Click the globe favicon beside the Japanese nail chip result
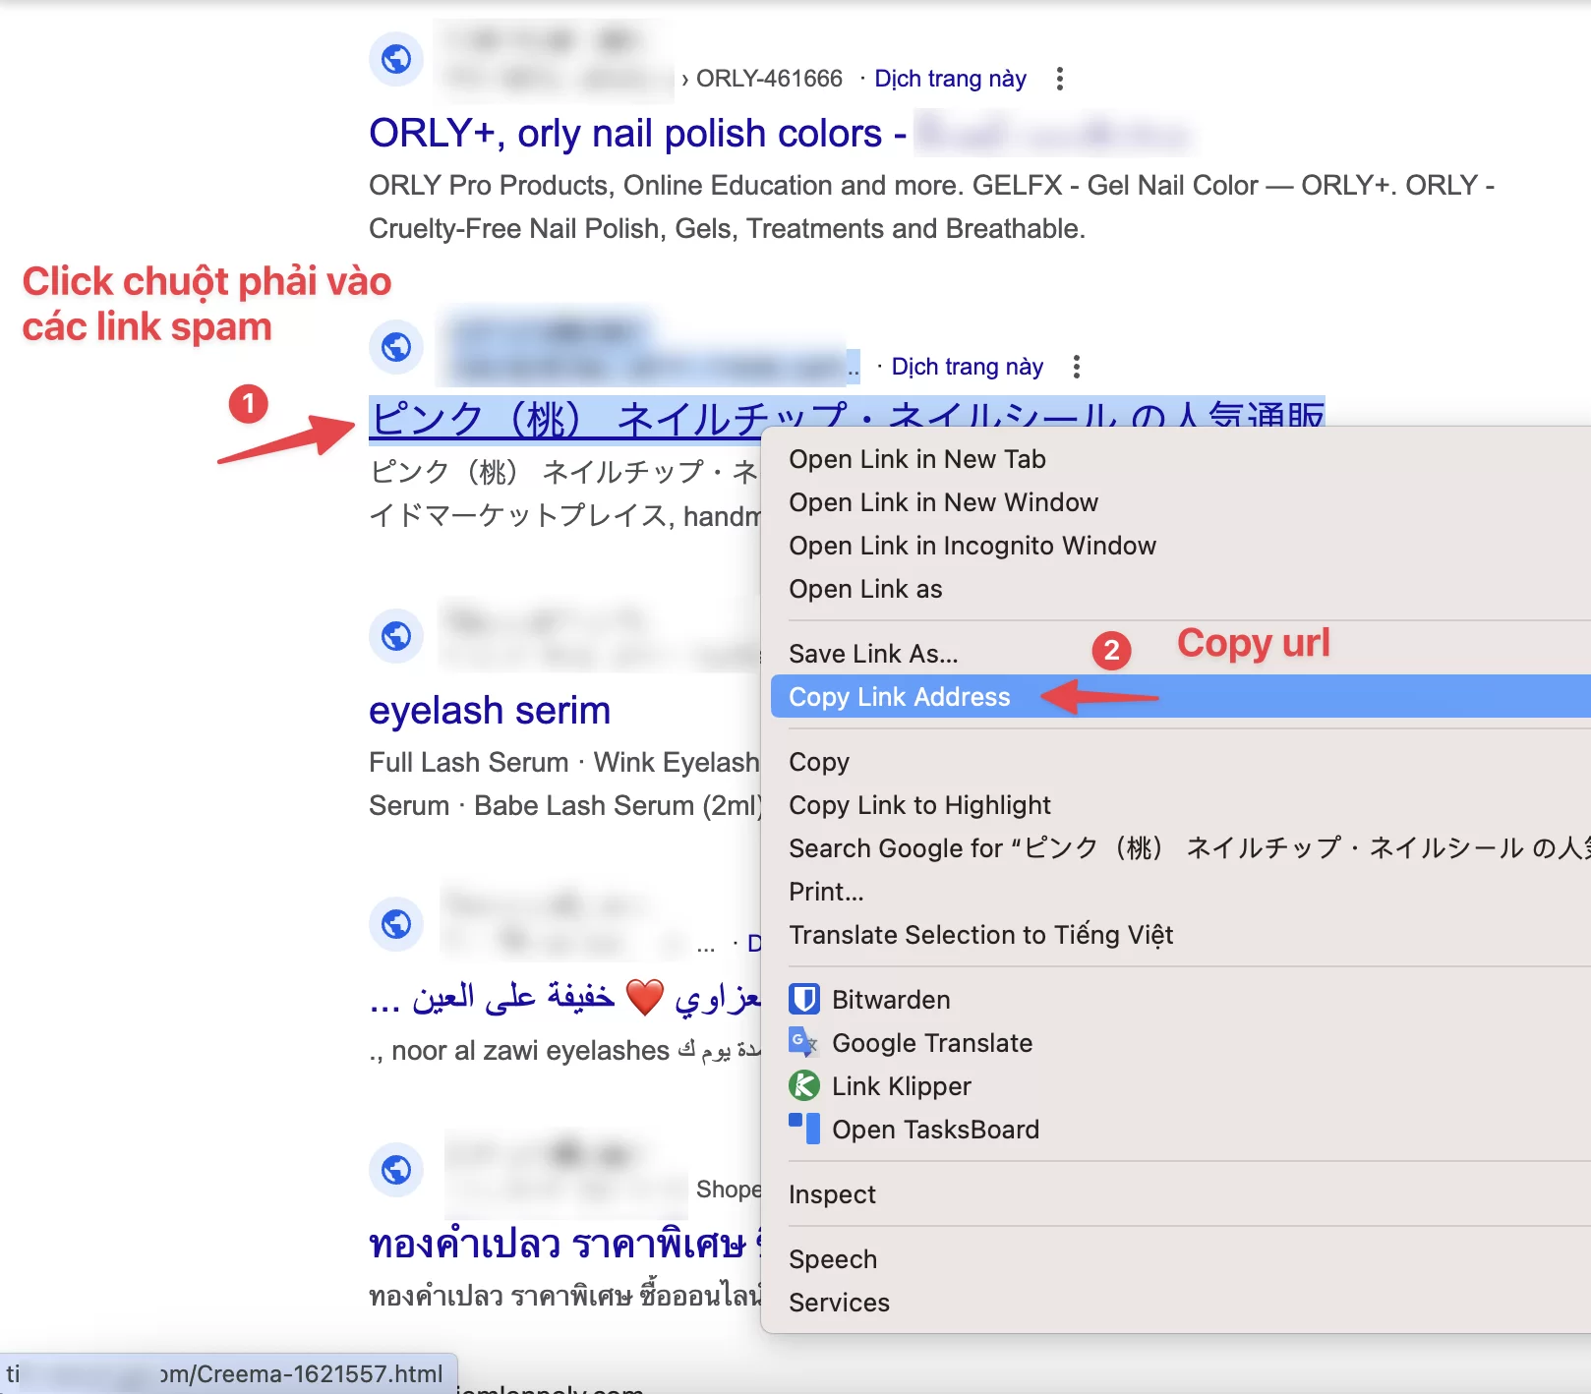This screenshot has width=1591, height=1394. 396,346
